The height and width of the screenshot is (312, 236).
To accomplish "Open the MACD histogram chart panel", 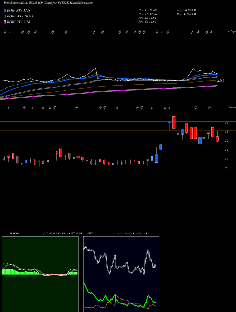I will 40,274.
